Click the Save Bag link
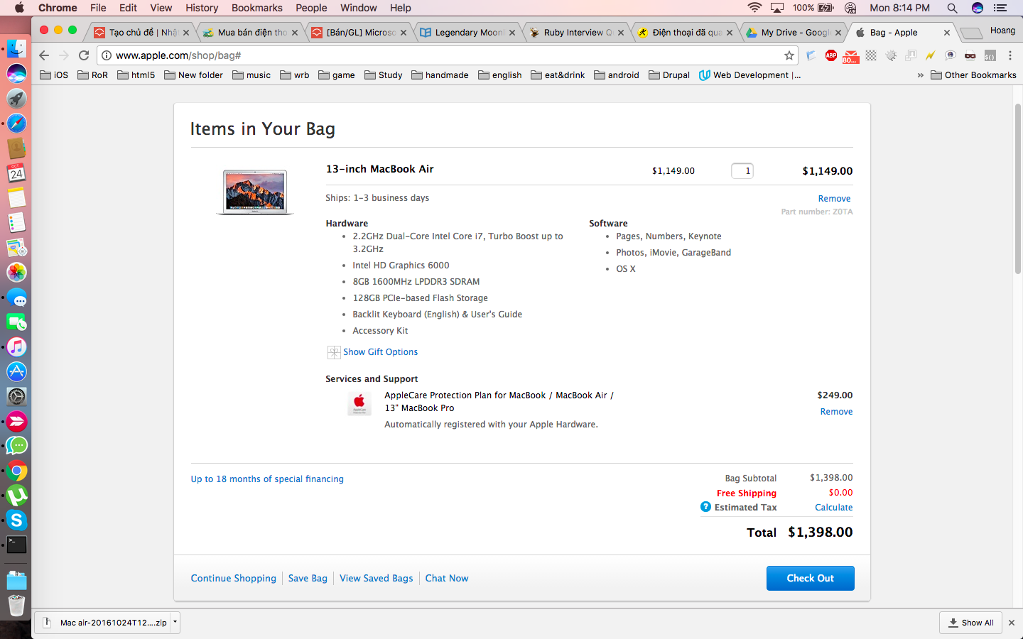Screen dimensions: 1023x639 tap(308, 579)
